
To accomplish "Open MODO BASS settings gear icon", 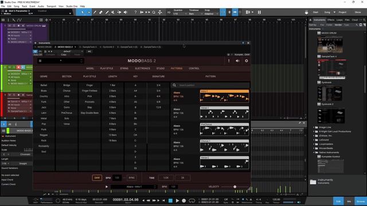I will click(246, 61).
